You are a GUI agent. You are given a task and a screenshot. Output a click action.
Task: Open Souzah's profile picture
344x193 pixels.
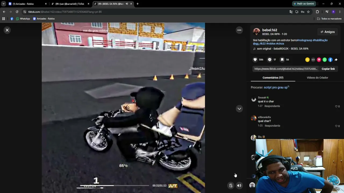tap(253, 99)
